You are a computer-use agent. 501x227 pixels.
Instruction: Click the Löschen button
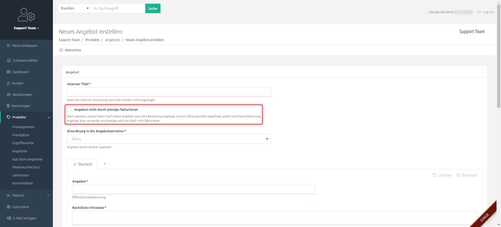click(442, 175)
